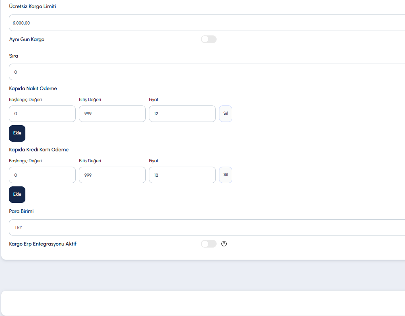Click the Kapıda Nakit Ödeme heading text
405x316 pixels.
tap(33, 89)
